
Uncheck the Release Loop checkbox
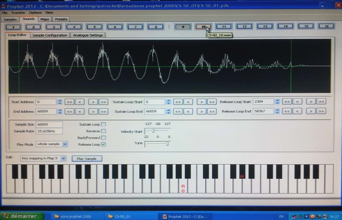(103, 144)
